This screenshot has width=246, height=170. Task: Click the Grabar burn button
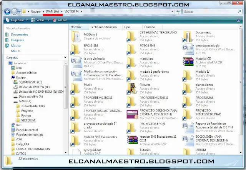(x=60, y=20)
